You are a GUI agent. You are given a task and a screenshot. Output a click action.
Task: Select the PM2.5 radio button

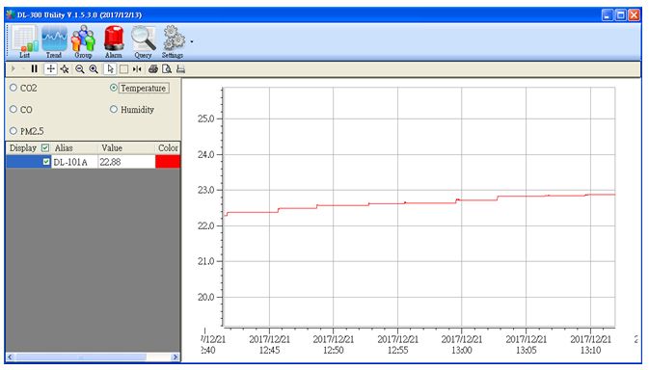click(x=14, y=131)
